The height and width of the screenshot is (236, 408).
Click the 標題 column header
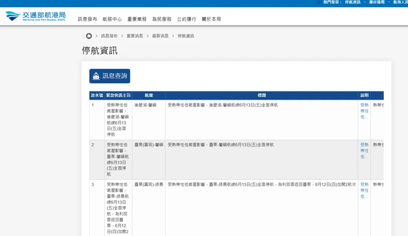(261, 95)
